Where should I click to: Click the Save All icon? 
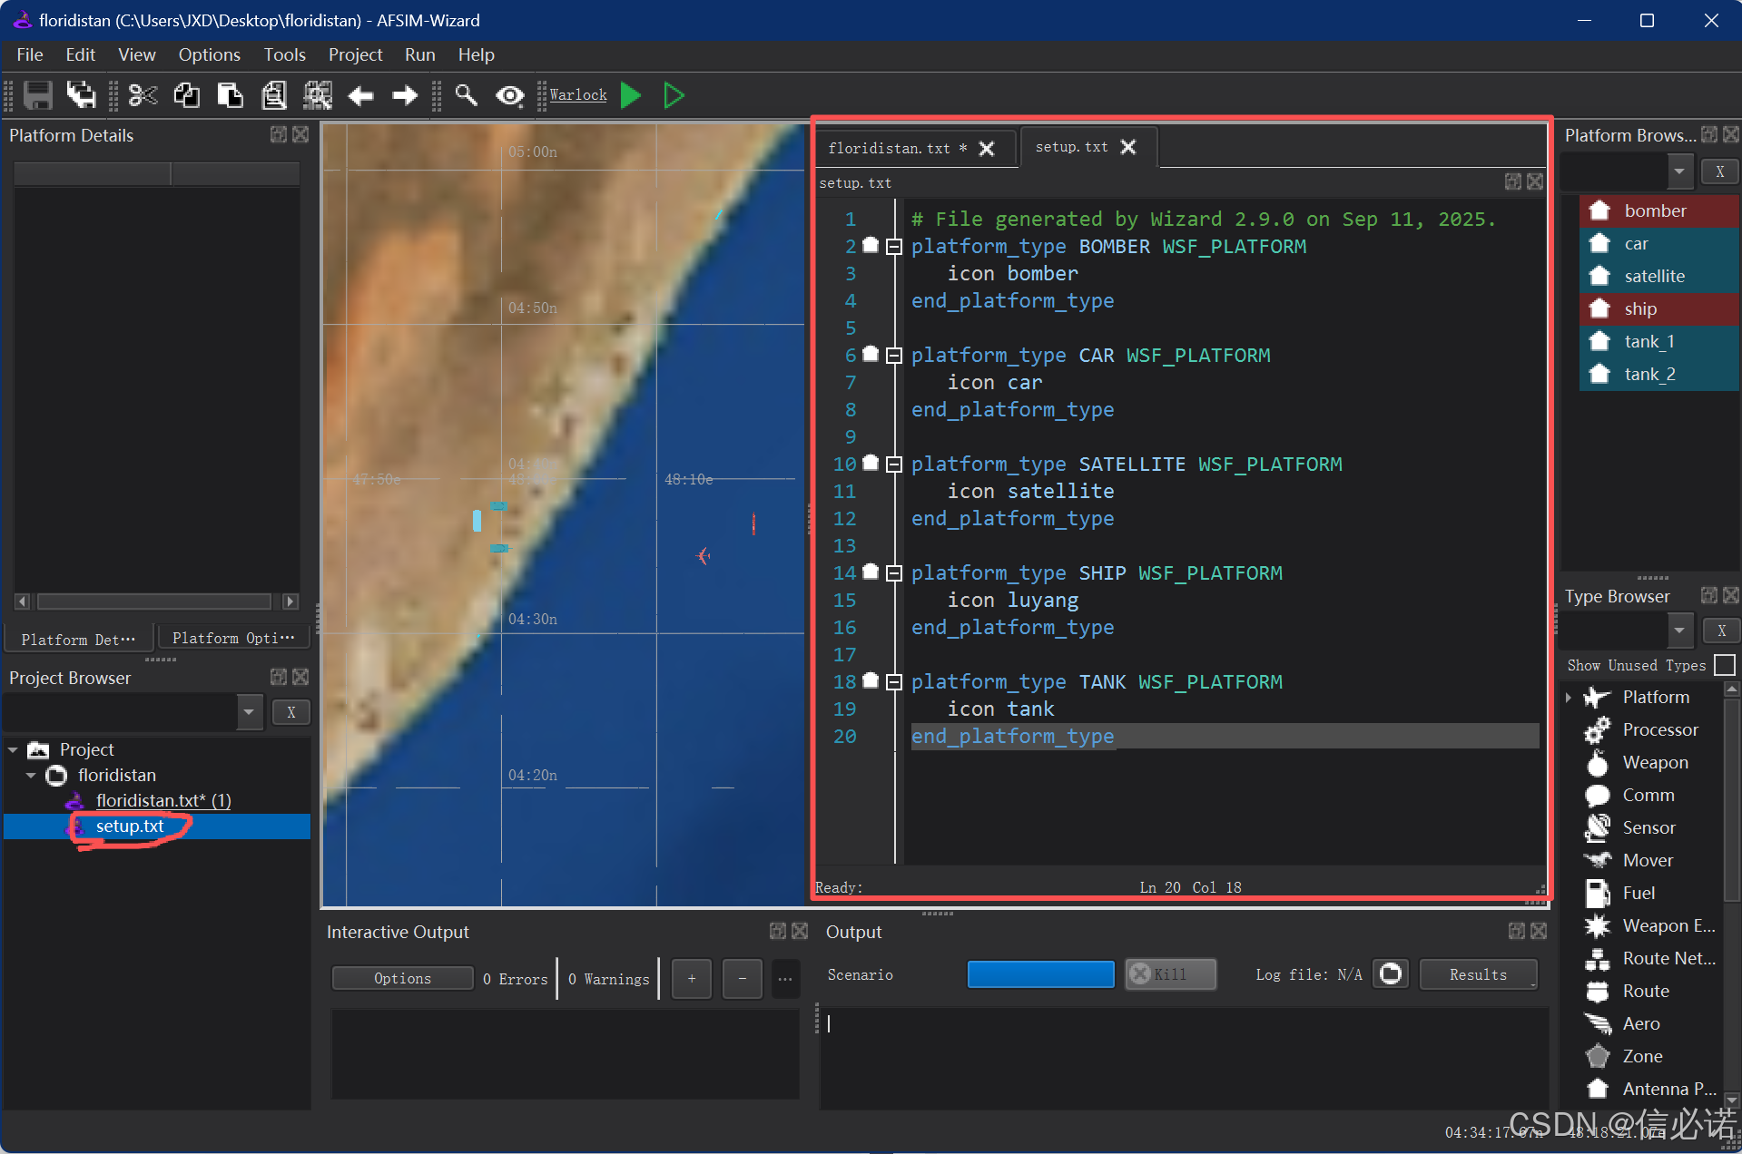[81, 95]
